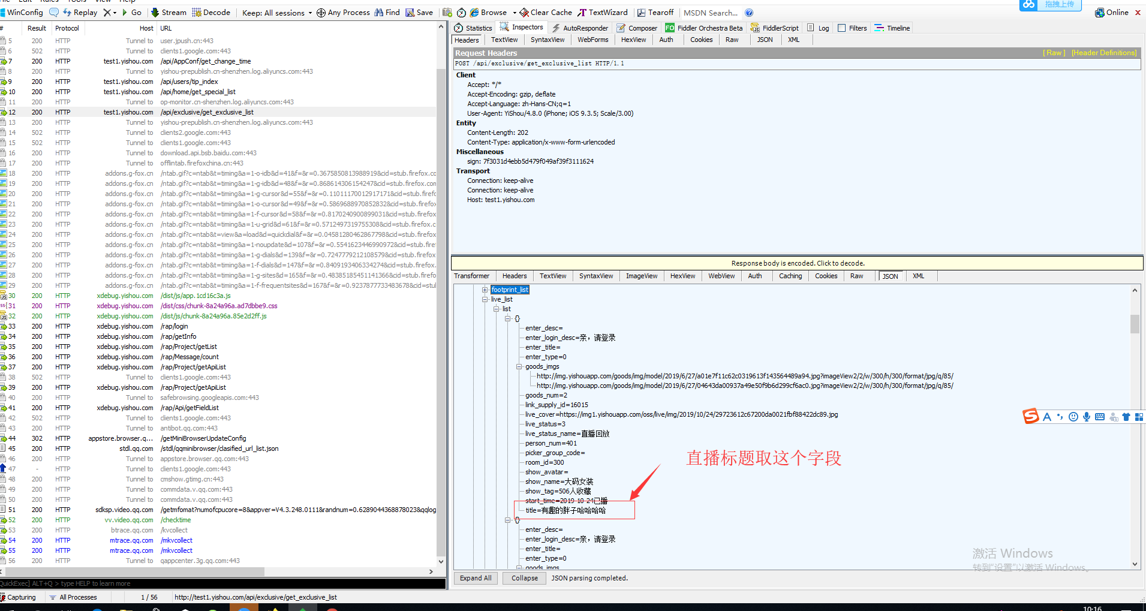This screenshot has width=1146, height=611.
Task: Open WinConfig in the toolbar
Action: 22,12
